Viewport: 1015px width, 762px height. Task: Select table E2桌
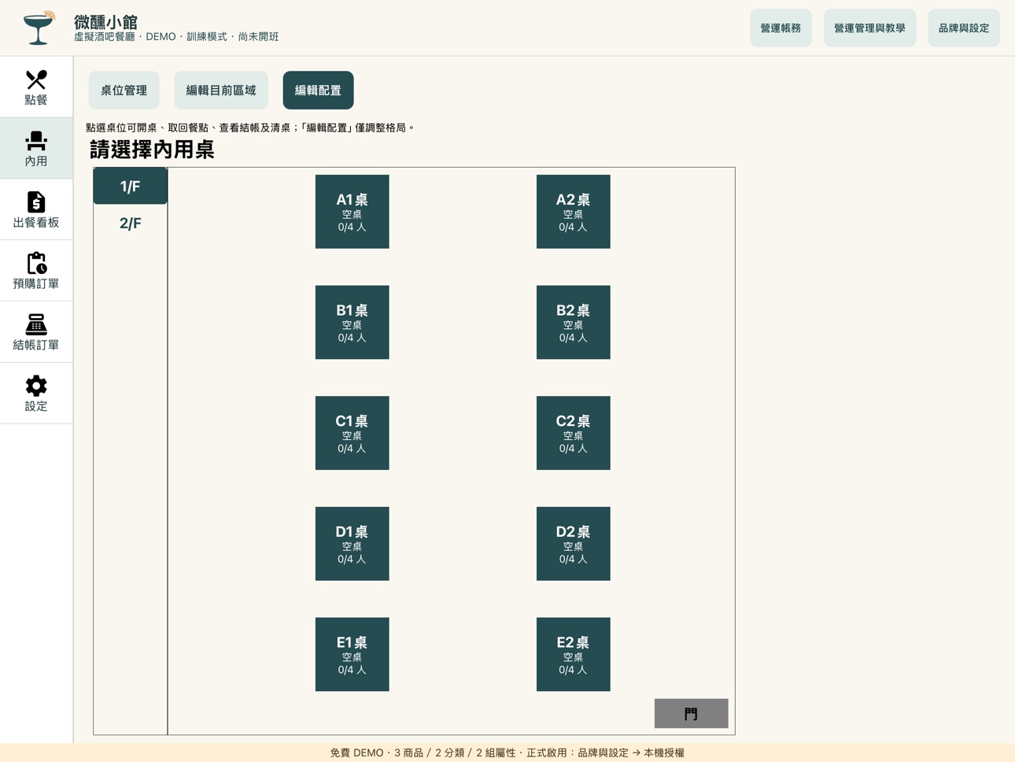[574, 654]
